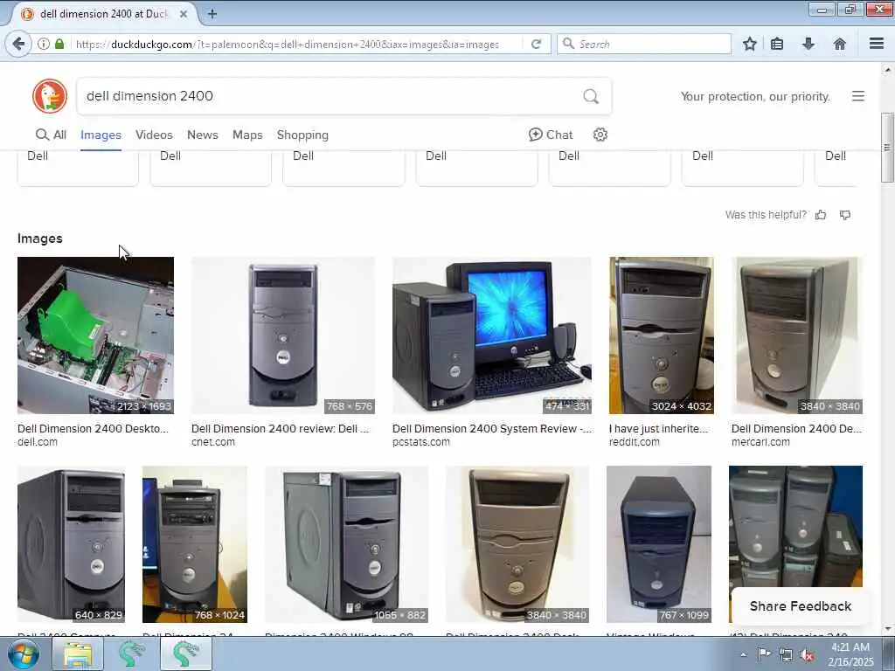The height and width of the screenshot is (671, 895).
Task: Open the pcstats.com system with monitor image
Action: pyautogui.click(x=492, y=335)
